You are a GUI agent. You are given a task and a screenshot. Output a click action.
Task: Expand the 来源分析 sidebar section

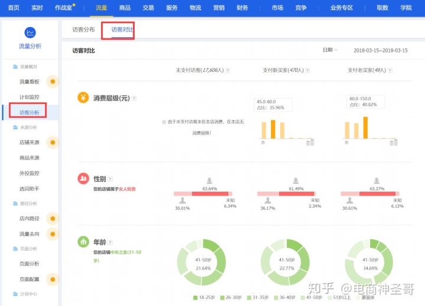coord(28,127)
